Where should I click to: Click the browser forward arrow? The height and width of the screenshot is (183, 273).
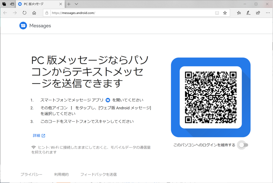pos(15,13)
